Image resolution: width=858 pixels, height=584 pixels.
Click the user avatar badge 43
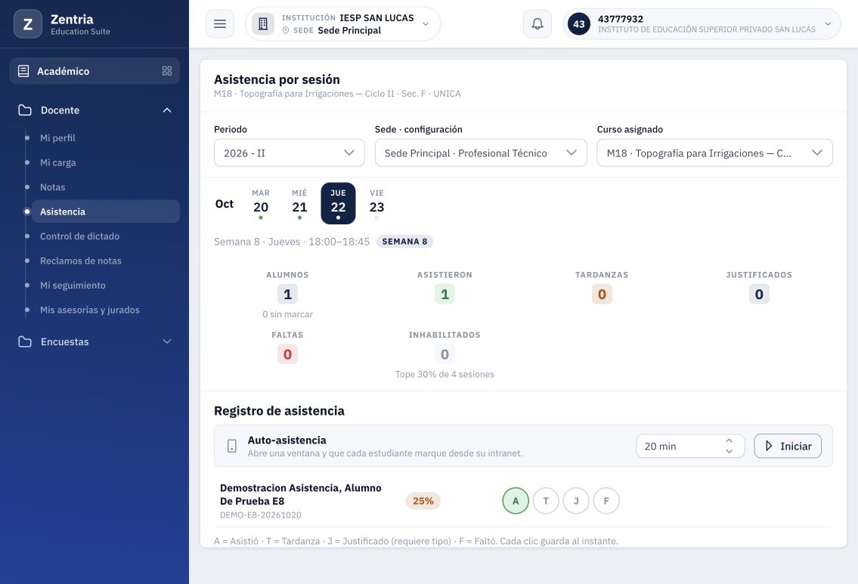(579, 24)
